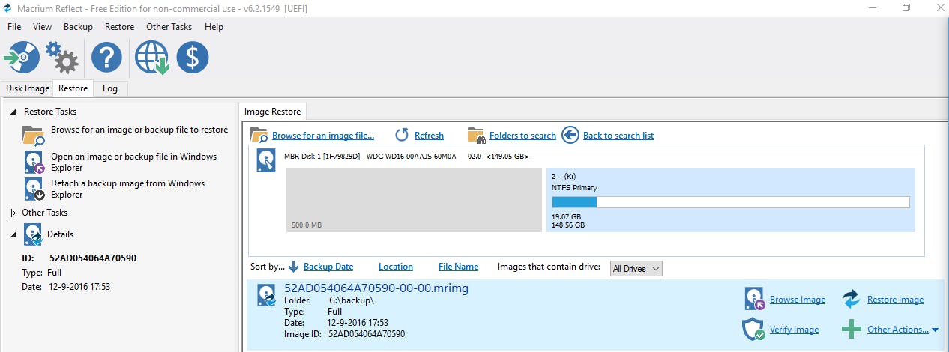The height and width of the screenshot is (352, 949).
Task: Click the Refresh link
Action: point(429,136)
